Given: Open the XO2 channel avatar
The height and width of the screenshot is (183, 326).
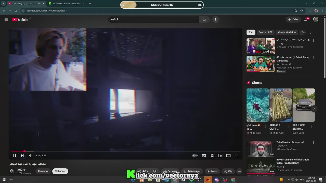Looking at the screenshot, I should 12,171.
